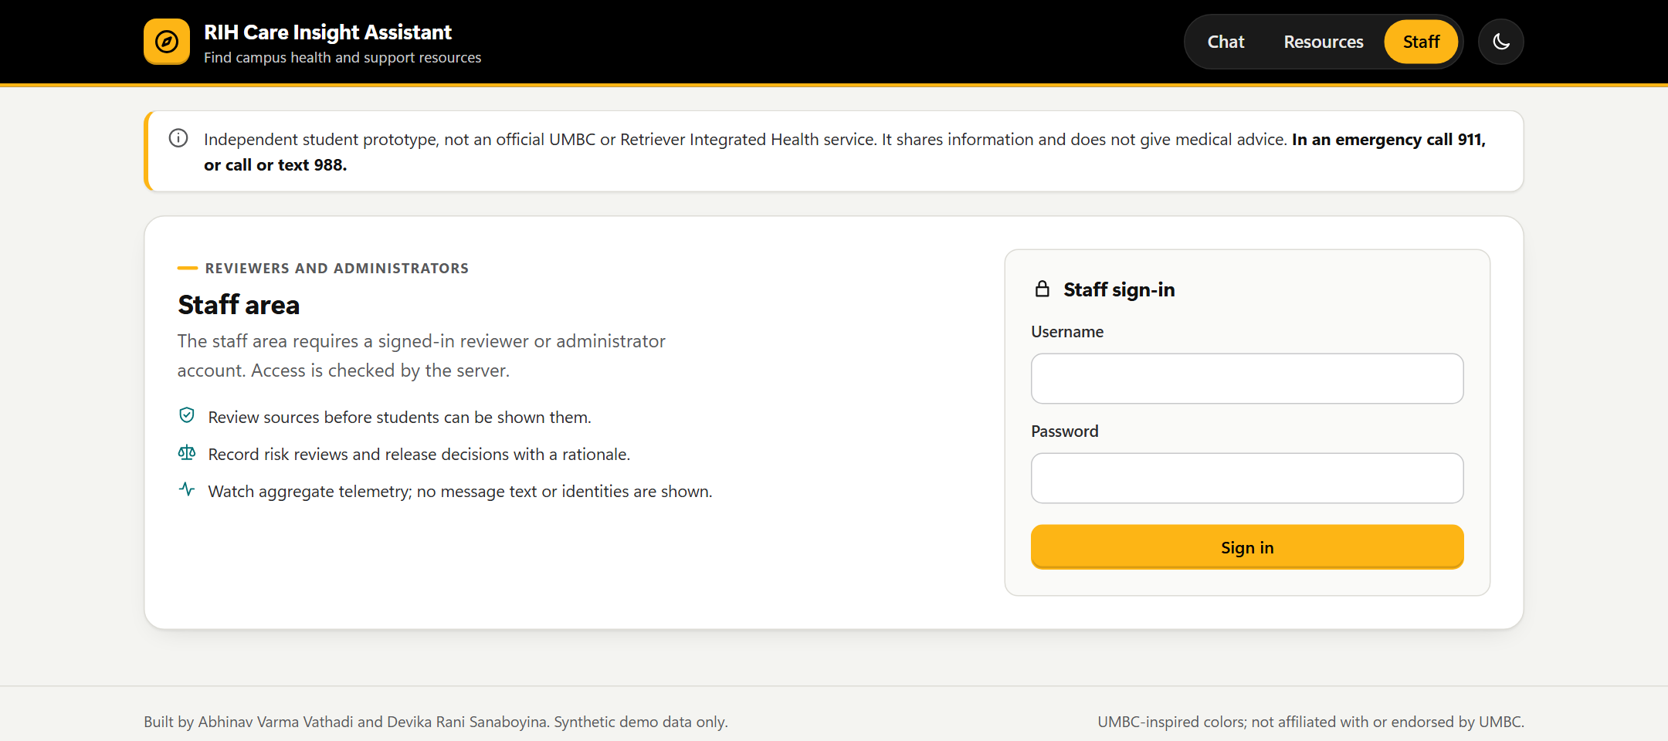1668x741 pixels.
Task: Focus the Username input field
Action: coord(1247,378)
